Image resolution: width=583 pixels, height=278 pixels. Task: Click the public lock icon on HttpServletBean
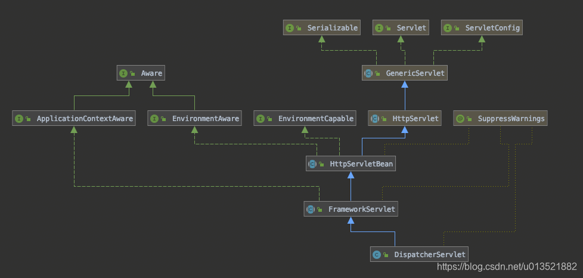(321, 165)
